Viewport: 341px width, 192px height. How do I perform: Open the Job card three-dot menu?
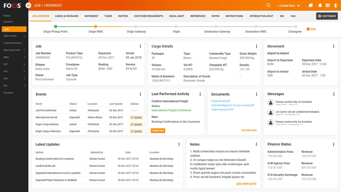[x=140, y=46]
